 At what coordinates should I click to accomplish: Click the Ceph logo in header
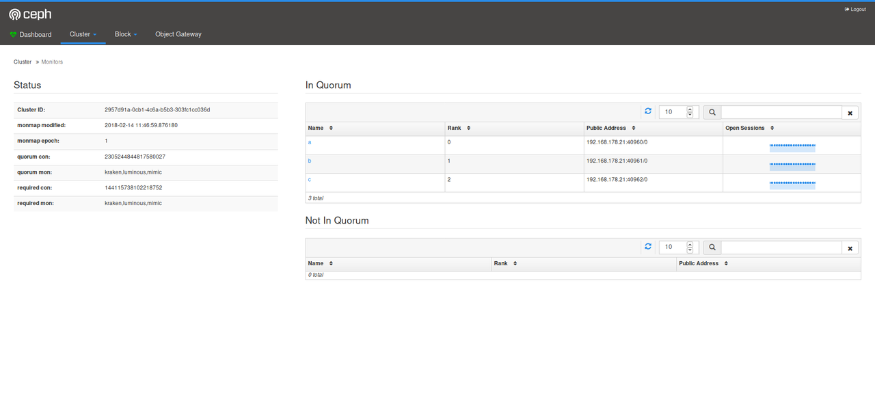tap(30, 14)
